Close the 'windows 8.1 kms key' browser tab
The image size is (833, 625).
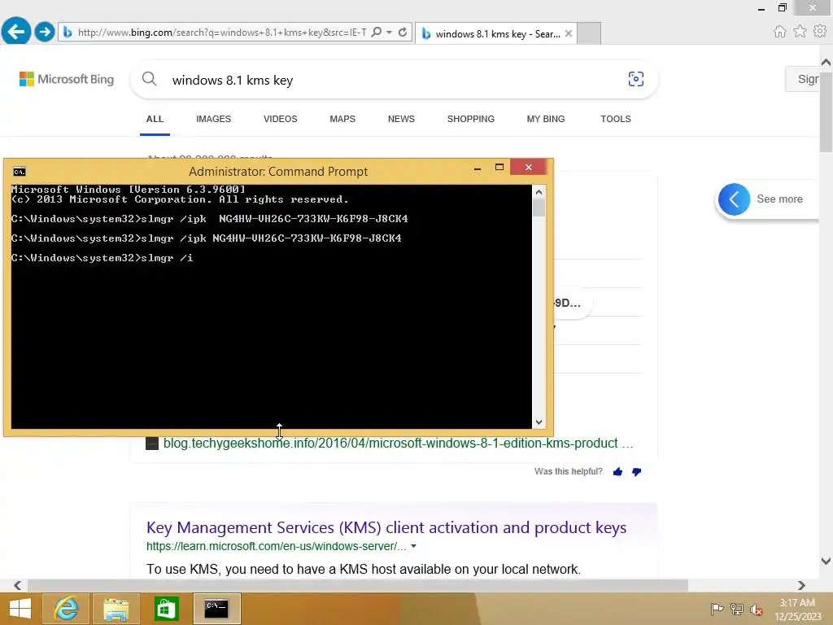point(569,33)
